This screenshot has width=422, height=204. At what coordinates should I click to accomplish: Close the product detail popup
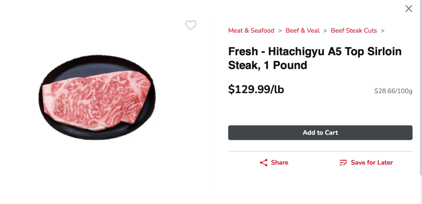point(408,9)
